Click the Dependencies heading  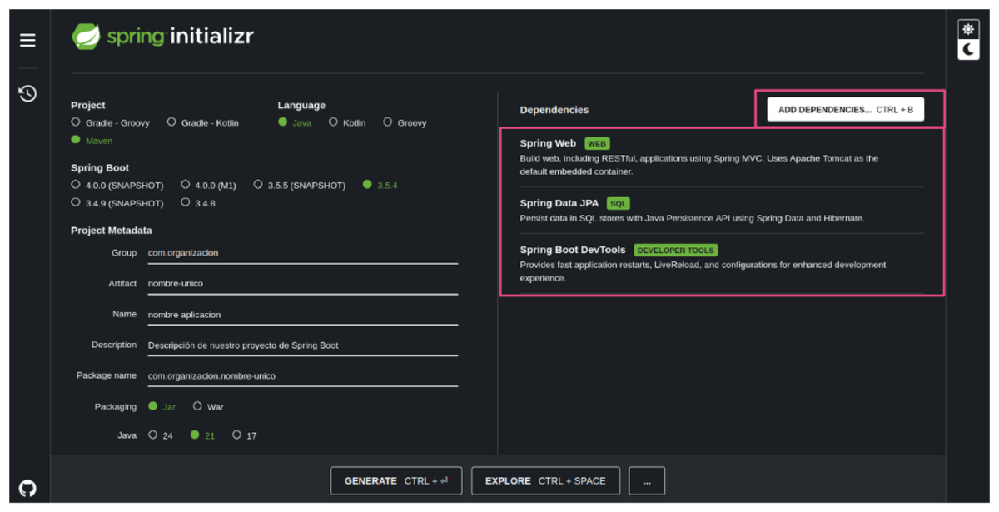[x=554, y=110]
